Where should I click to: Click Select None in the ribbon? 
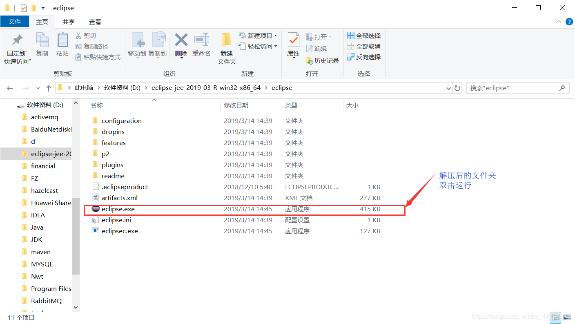tap(364, 46)
